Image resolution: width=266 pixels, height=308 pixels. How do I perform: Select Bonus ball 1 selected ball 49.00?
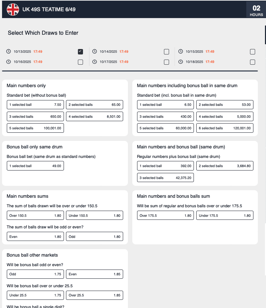pos(35,166)
